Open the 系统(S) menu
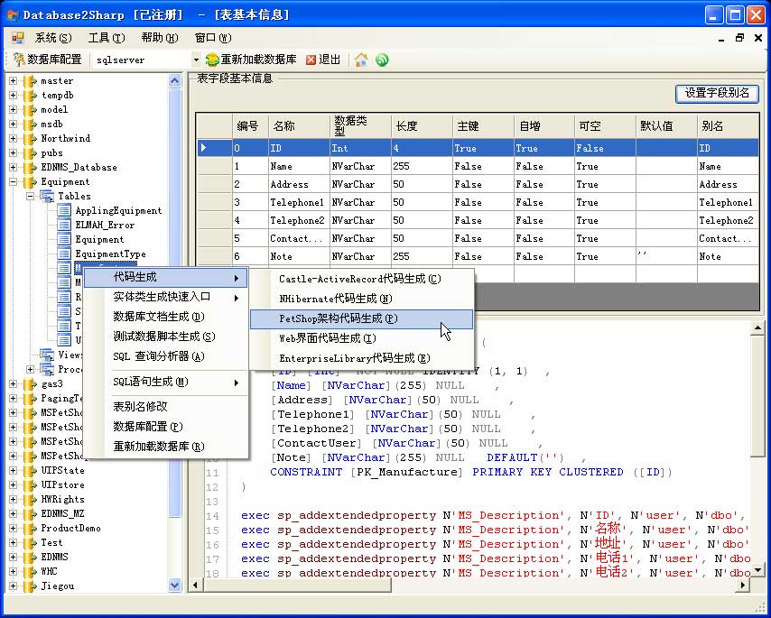 point(53,38)
